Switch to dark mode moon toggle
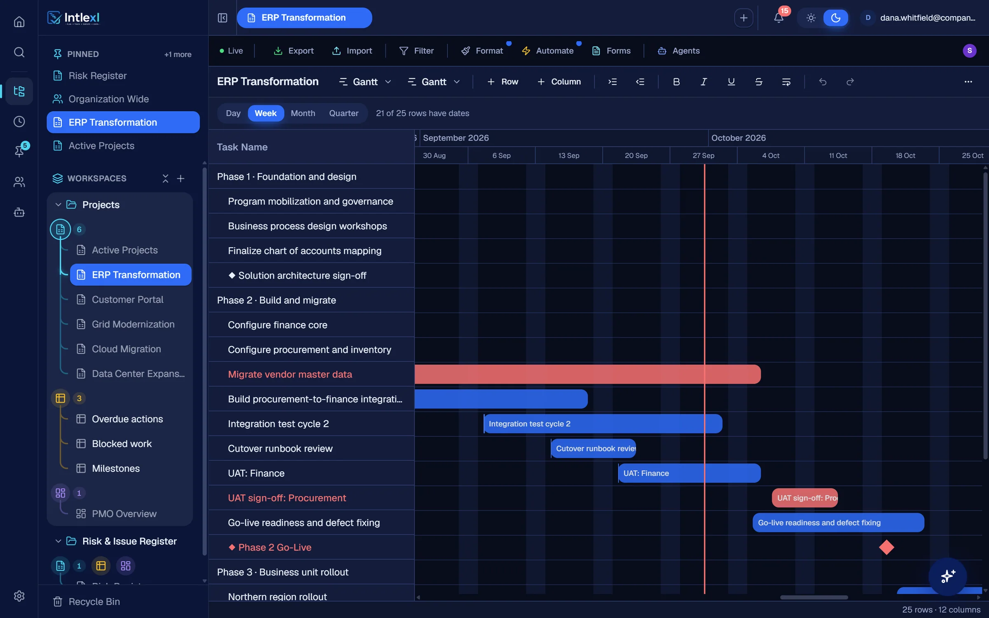This screenshot has width=989, height=618. coord(836,18)
